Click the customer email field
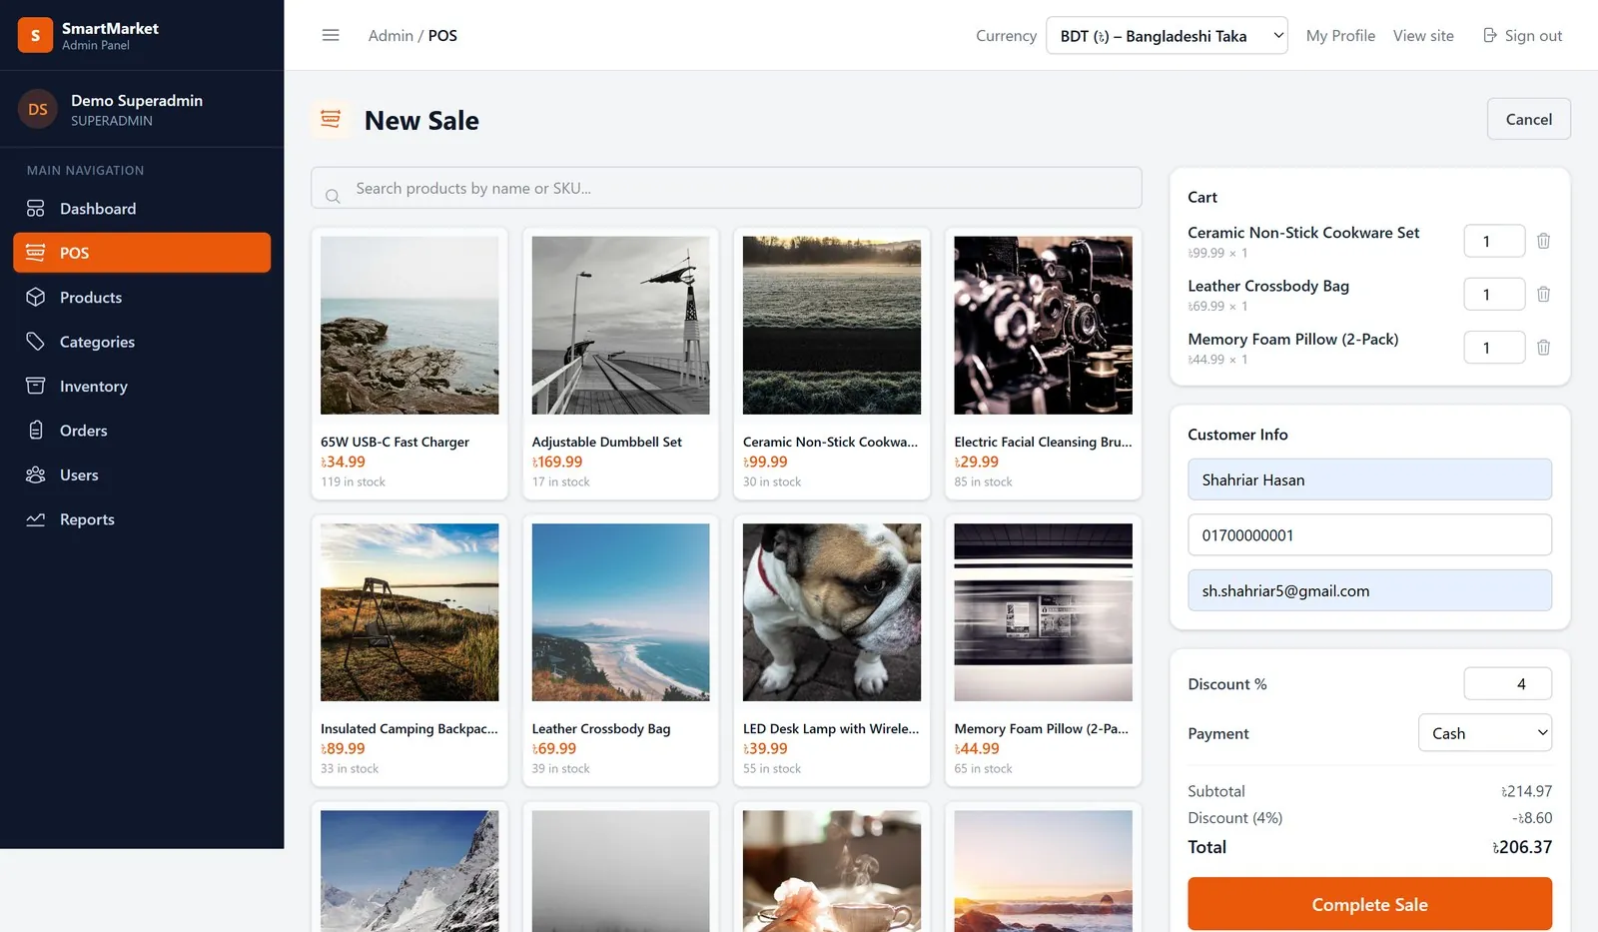Image resolution: width=1598 pixels, height=932 pixels. [1369, 590]
